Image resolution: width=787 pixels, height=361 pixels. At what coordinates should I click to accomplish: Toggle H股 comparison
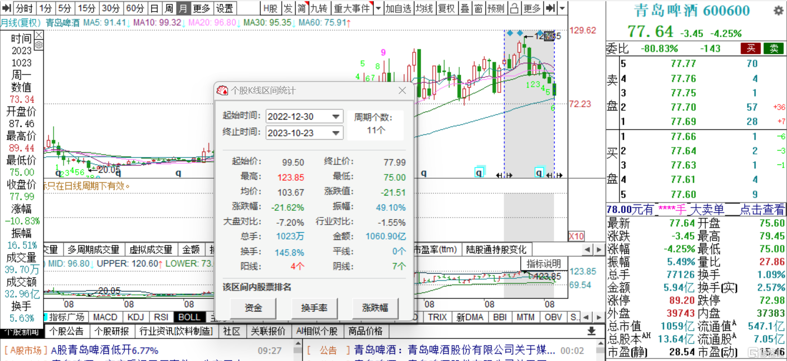pos(270,8)
